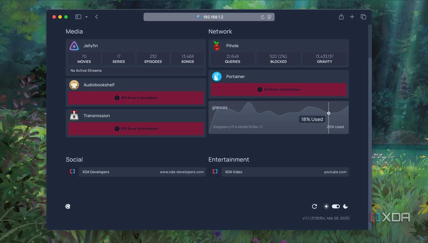Click the v1.1.1 version text in footer

[326, 218]
